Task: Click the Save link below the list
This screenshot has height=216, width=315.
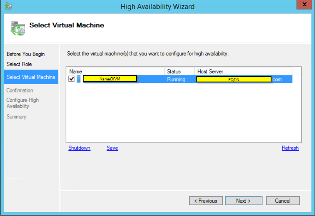Action: click(x=112, y=148)
